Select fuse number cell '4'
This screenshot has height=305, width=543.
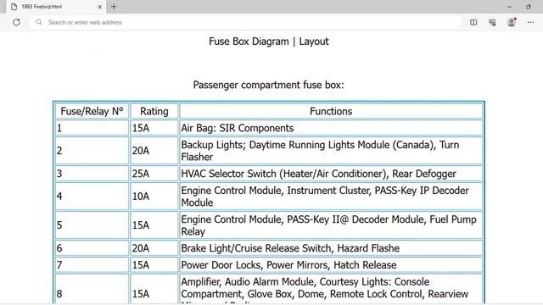92,196
